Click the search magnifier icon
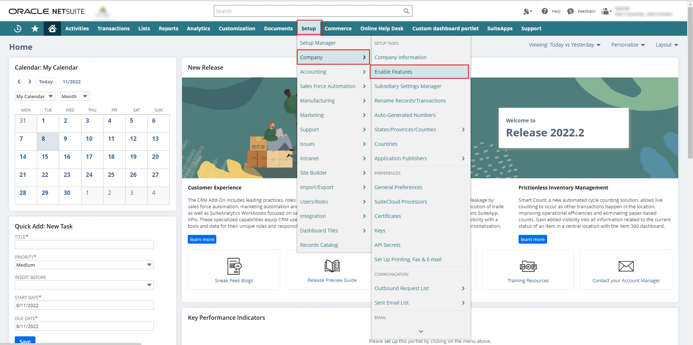 (406, 11)
